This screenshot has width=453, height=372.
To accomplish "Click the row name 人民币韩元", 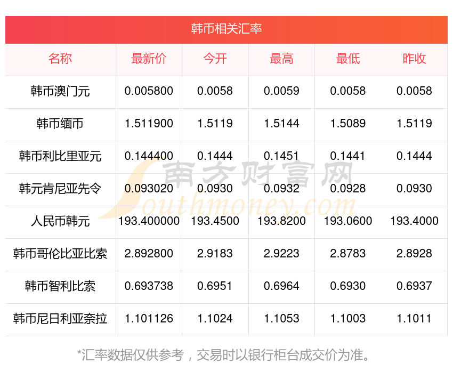I will coord(60,221).
